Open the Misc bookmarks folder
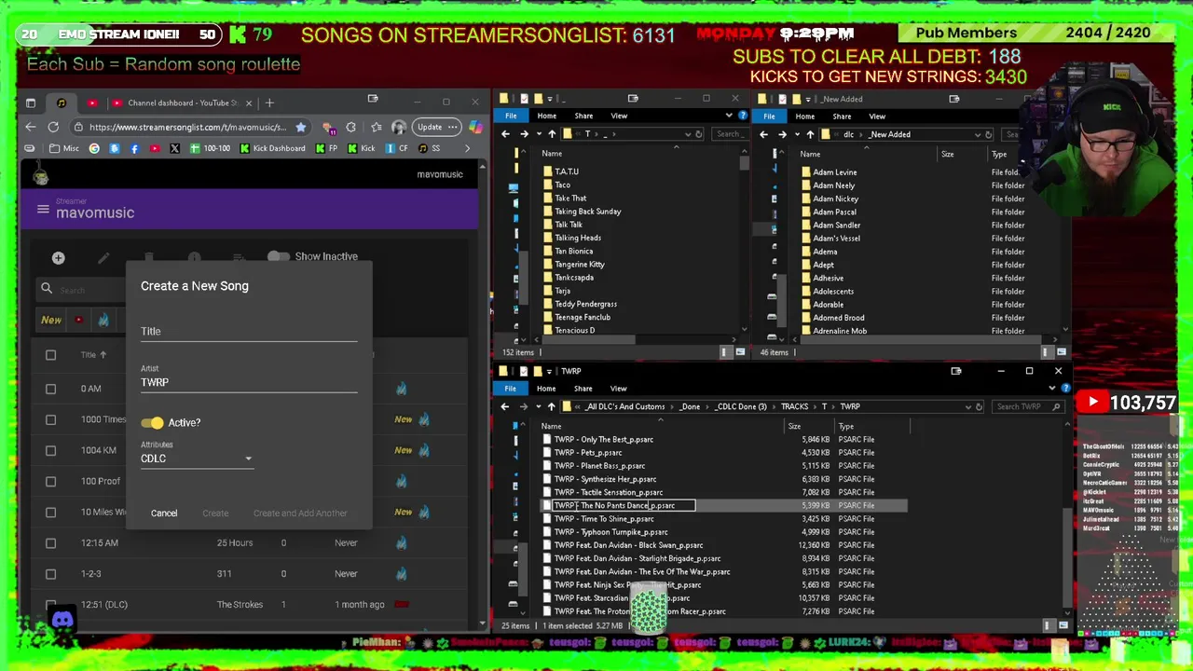 coord(64,148)
